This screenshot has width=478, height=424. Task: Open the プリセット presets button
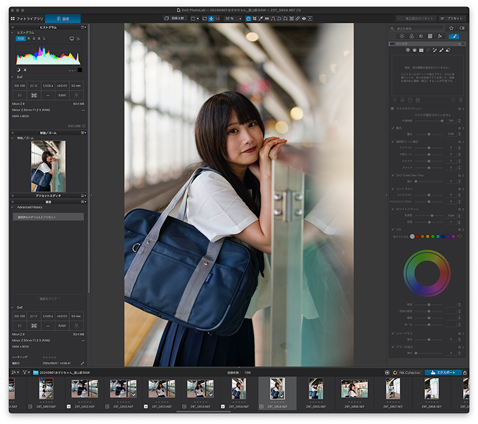click(452, 18)
